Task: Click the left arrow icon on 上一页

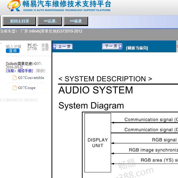Action: pyautogui.click(x=55, y=46)
